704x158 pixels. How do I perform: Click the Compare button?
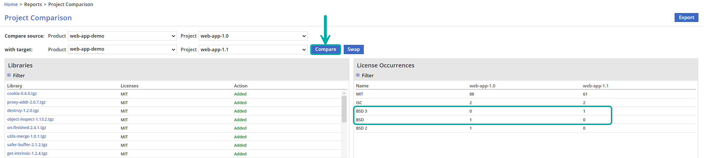coord(325,49)
